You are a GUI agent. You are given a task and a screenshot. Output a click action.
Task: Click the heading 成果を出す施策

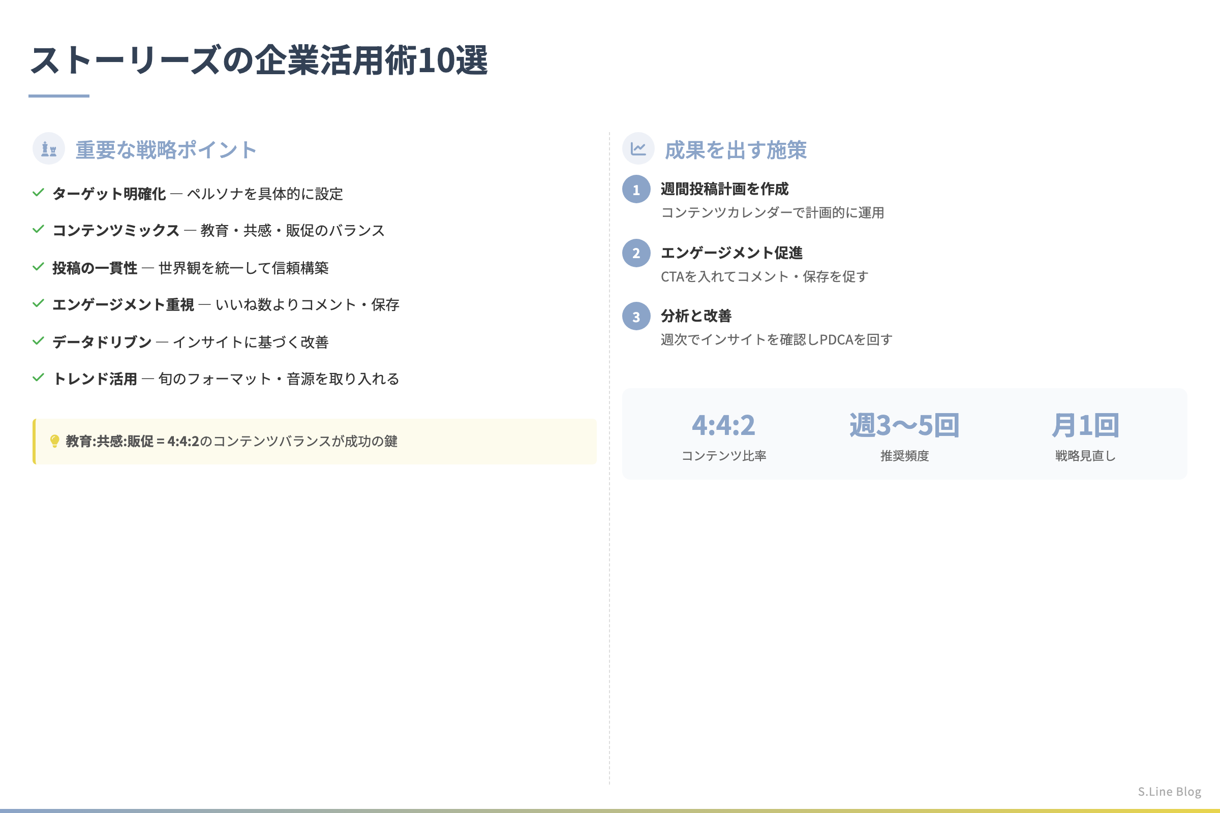click(736, 150)
